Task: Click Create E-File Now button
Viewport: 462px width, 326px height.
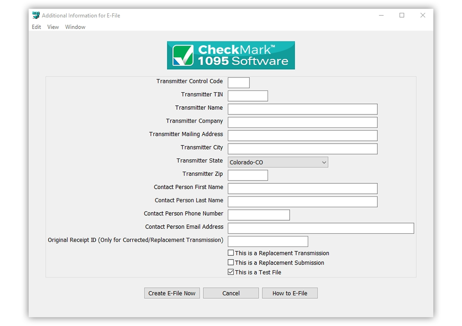Action: point(172,293)
